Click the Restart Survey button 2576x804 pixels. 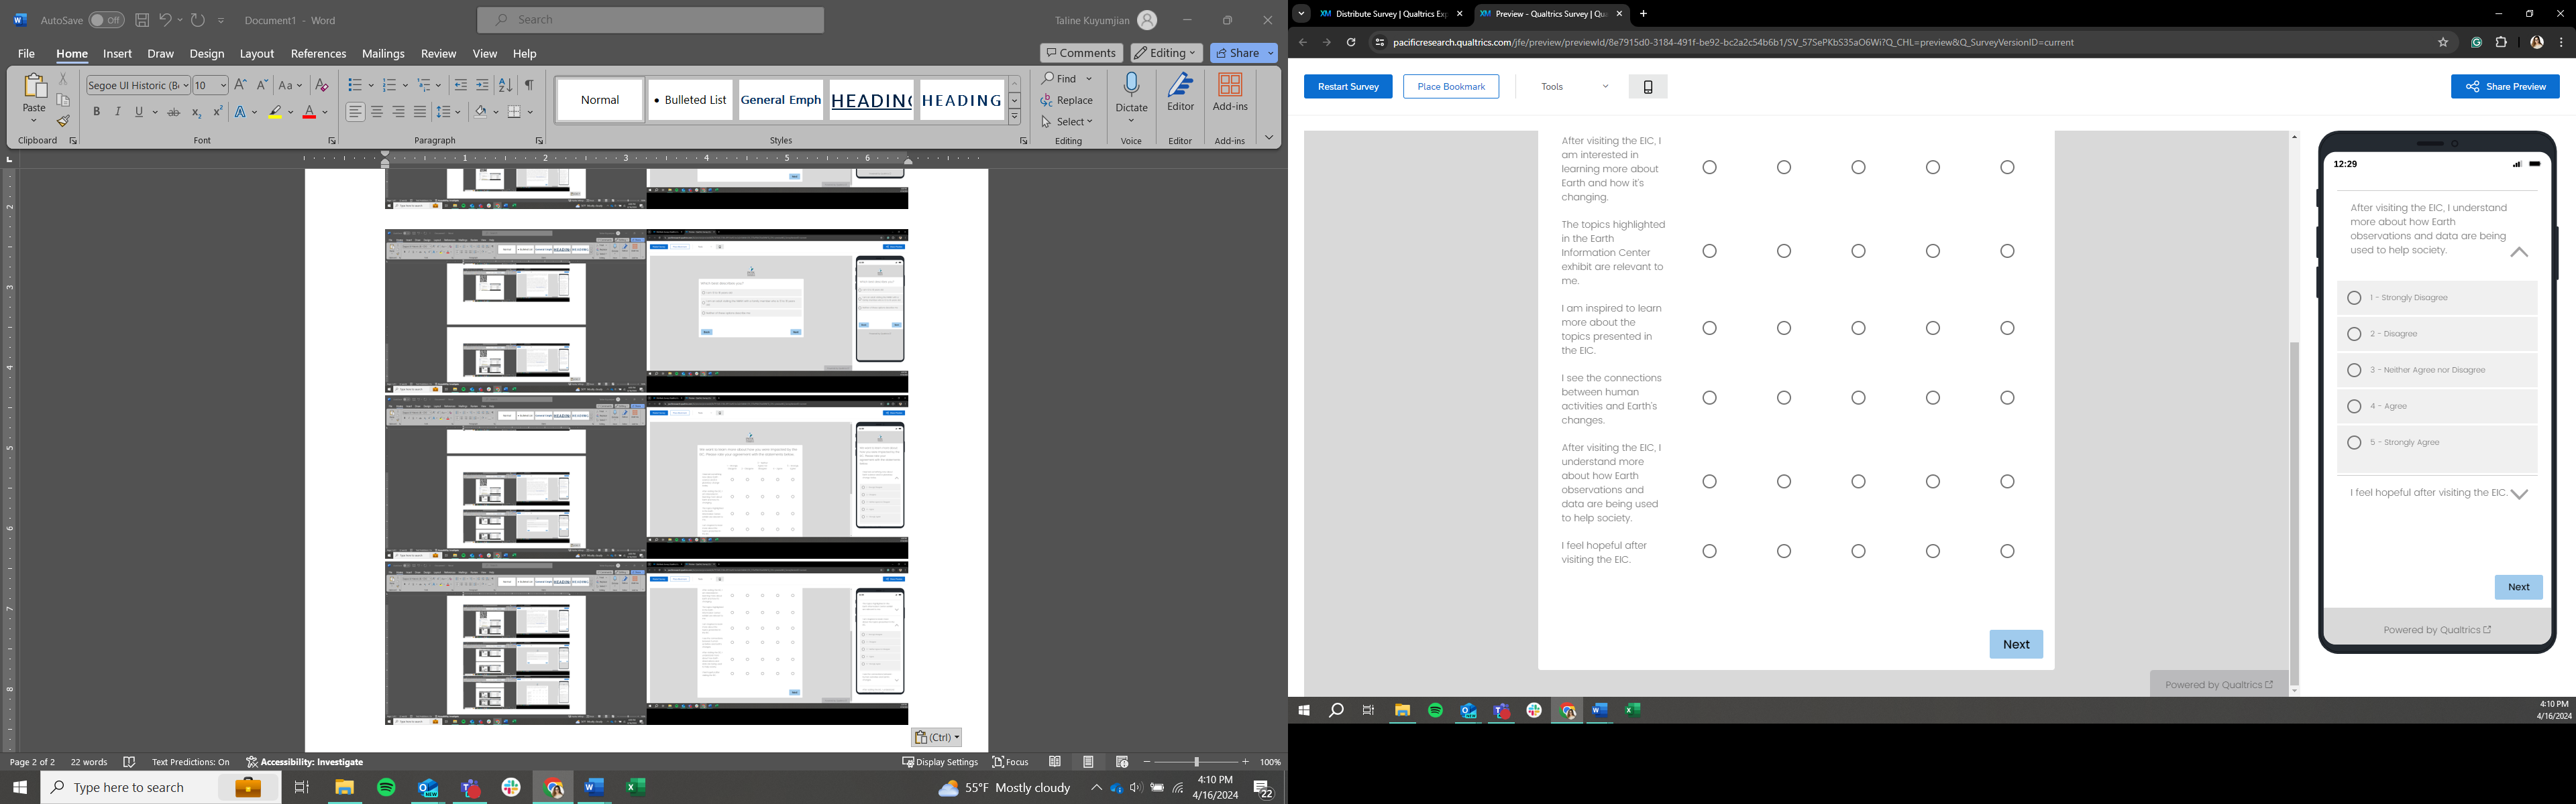(x=1347, y=87)
